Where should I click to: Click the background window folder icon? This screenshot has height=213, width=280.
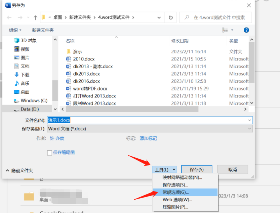pos(29,197)
